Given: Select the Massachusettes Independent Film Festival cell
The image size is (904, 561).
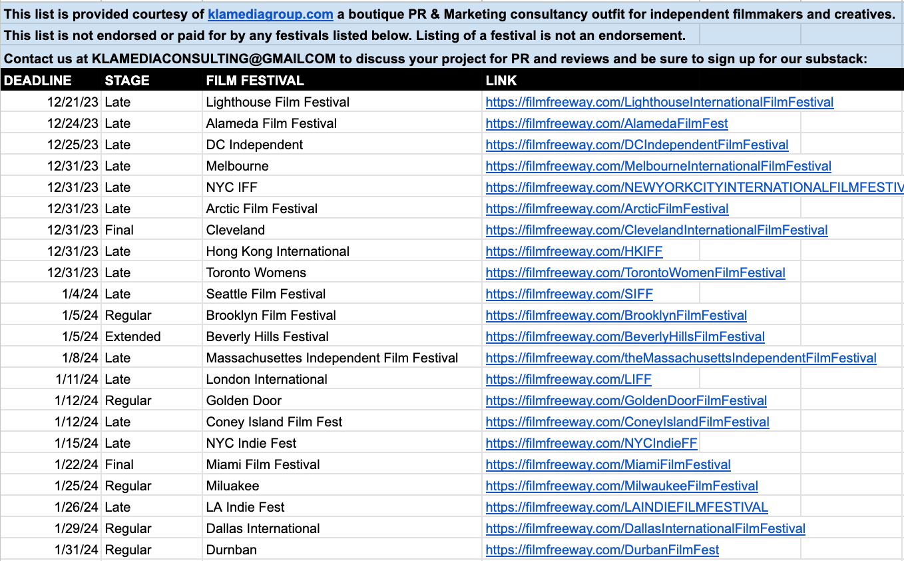Looking at the screenshot, I should pos(342,358).
